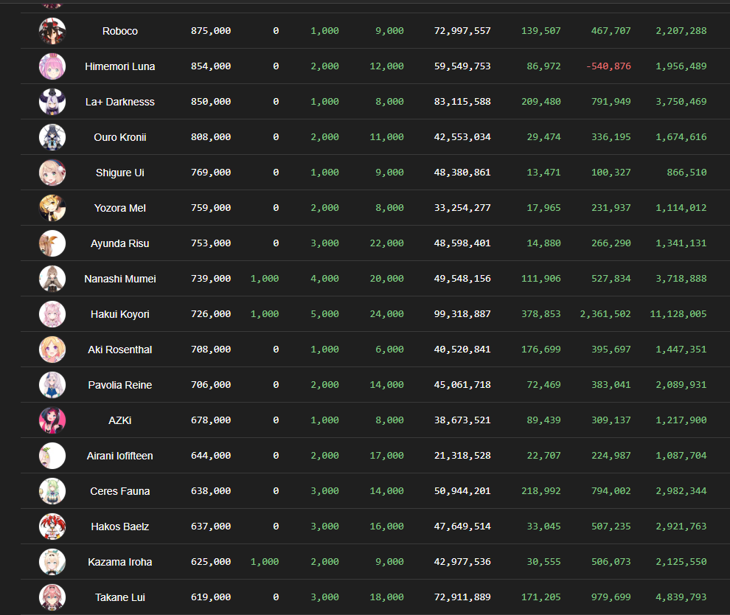Viewport: 730px width, 615px height.
Task: Click Himemori Luna's avatar thumbnail
Action: 52,66
